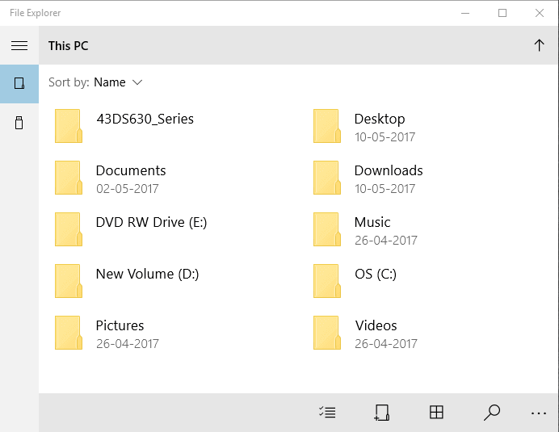This screenshot has width=559, height=432.
Task: Select the Music folder name
Action: pos(372,222)
